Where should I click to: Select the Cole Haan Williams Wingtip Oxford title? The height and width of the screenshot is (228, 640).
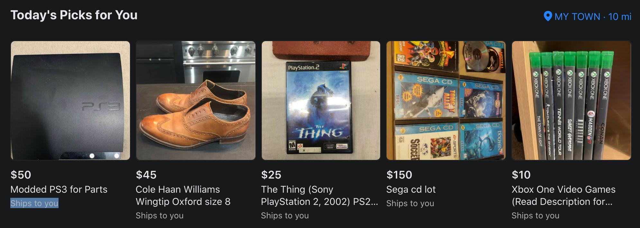point(183,196)
